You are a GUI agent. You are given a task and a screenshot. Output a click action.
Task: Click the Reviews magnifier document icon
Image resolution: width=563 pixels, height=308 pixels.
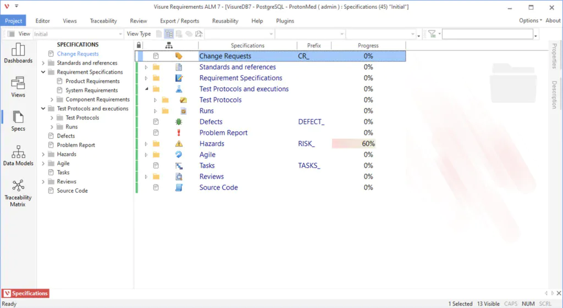pos(179,176)
